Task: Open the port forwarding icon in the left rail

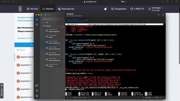Action: click(x=37, y=85)
